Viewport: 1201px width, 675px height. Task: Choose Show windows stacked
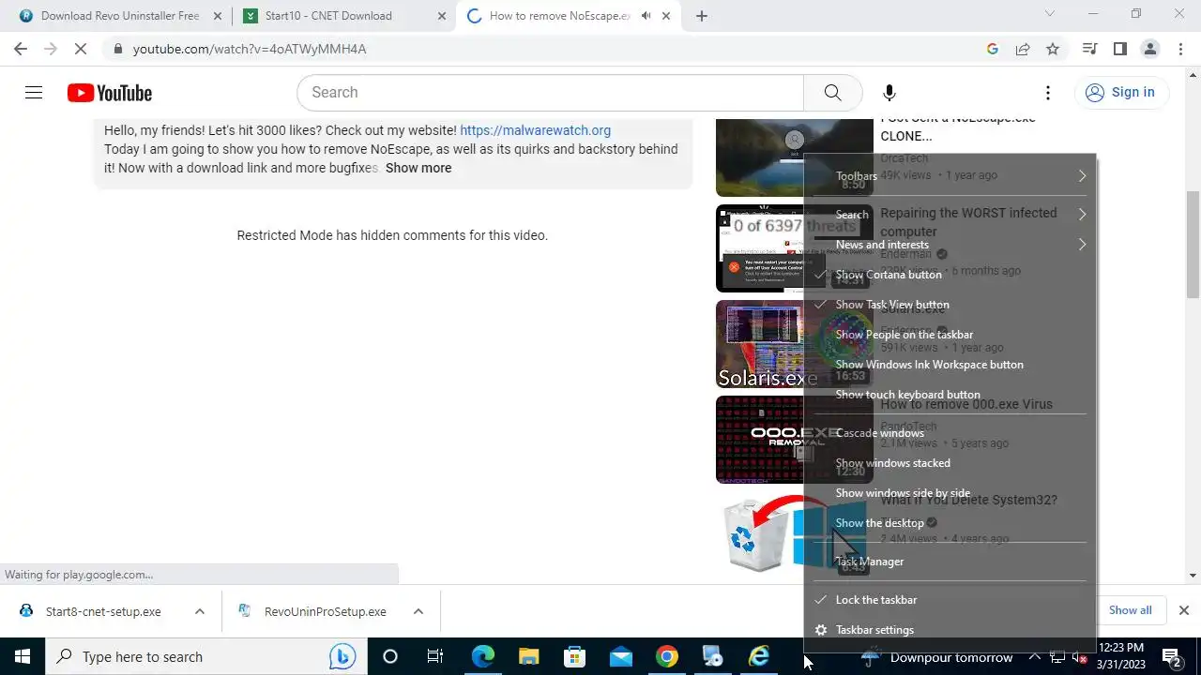tap(950, 463)
